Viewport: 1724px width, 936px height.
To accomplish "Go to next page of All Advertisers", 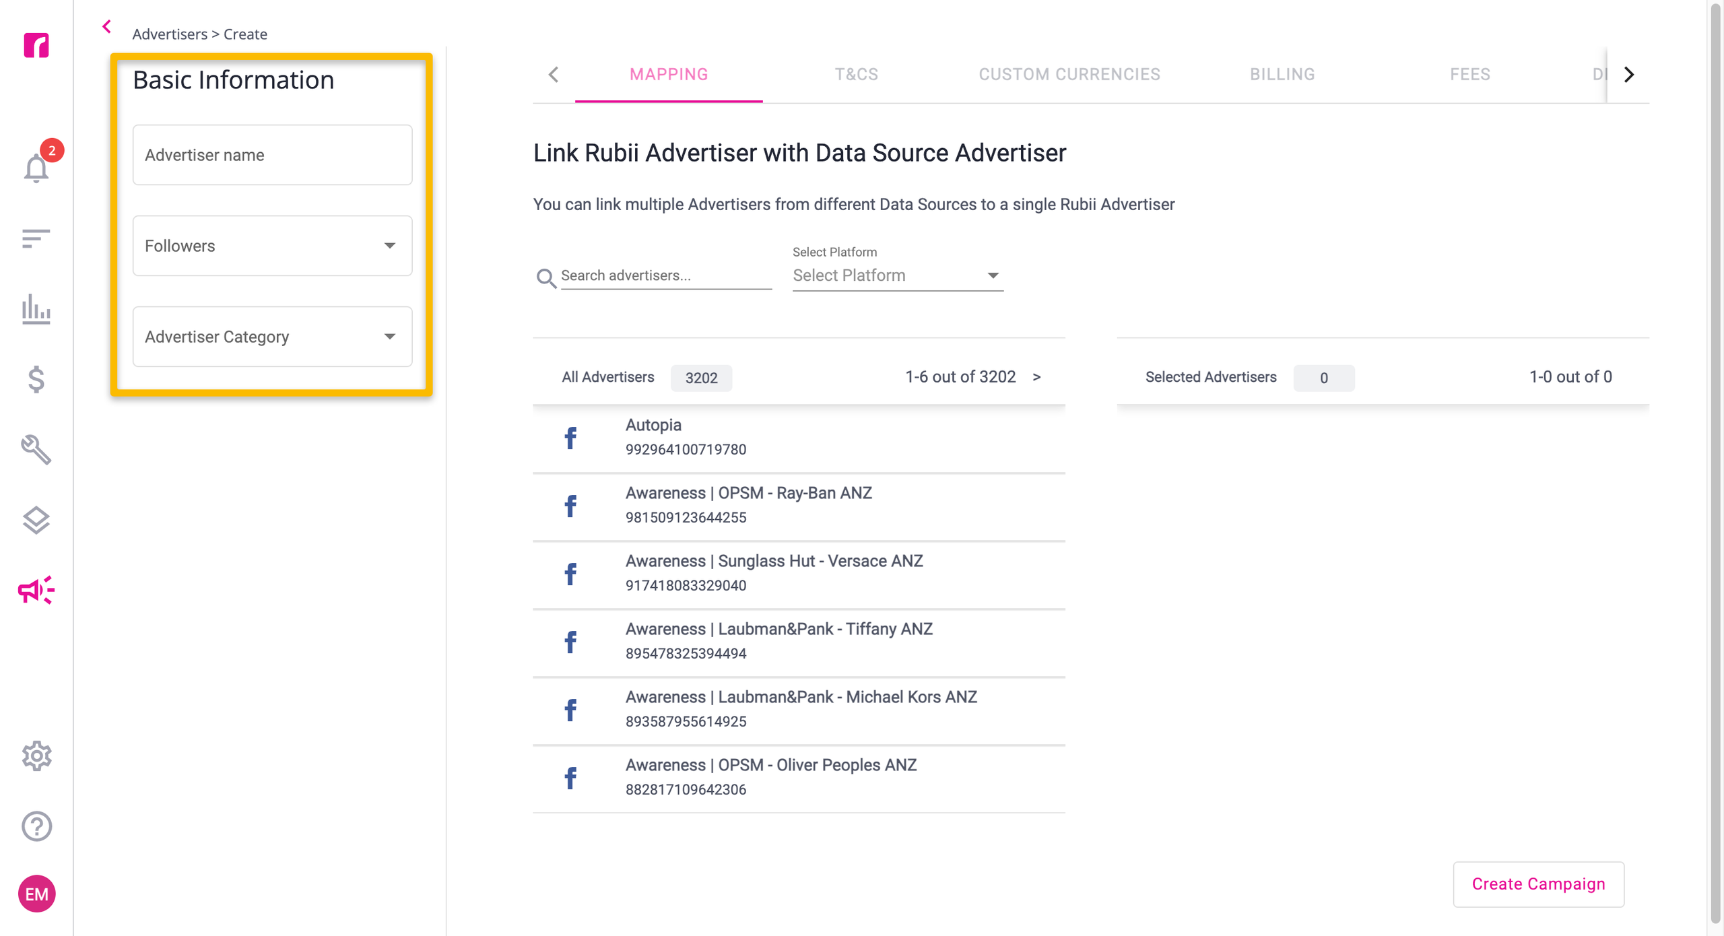I will click(1036, 377).
